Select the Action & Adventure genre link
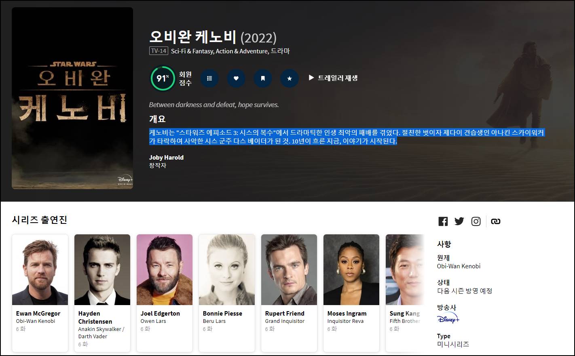The height and width of the screenshot is (356, 575). tap(242, 51)
